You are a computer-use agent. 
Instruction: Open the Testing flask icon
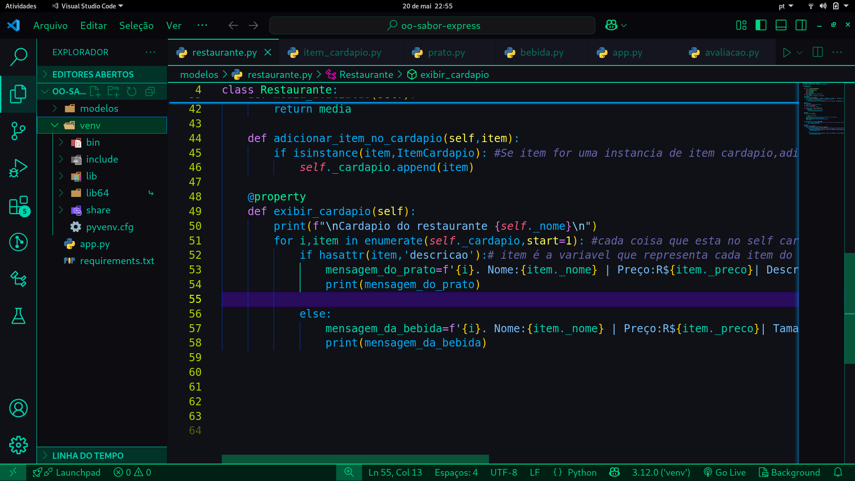(18, 316)
